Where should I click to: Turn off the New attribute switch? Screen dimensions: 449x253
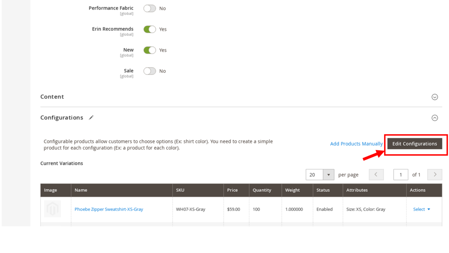[150, 50]
